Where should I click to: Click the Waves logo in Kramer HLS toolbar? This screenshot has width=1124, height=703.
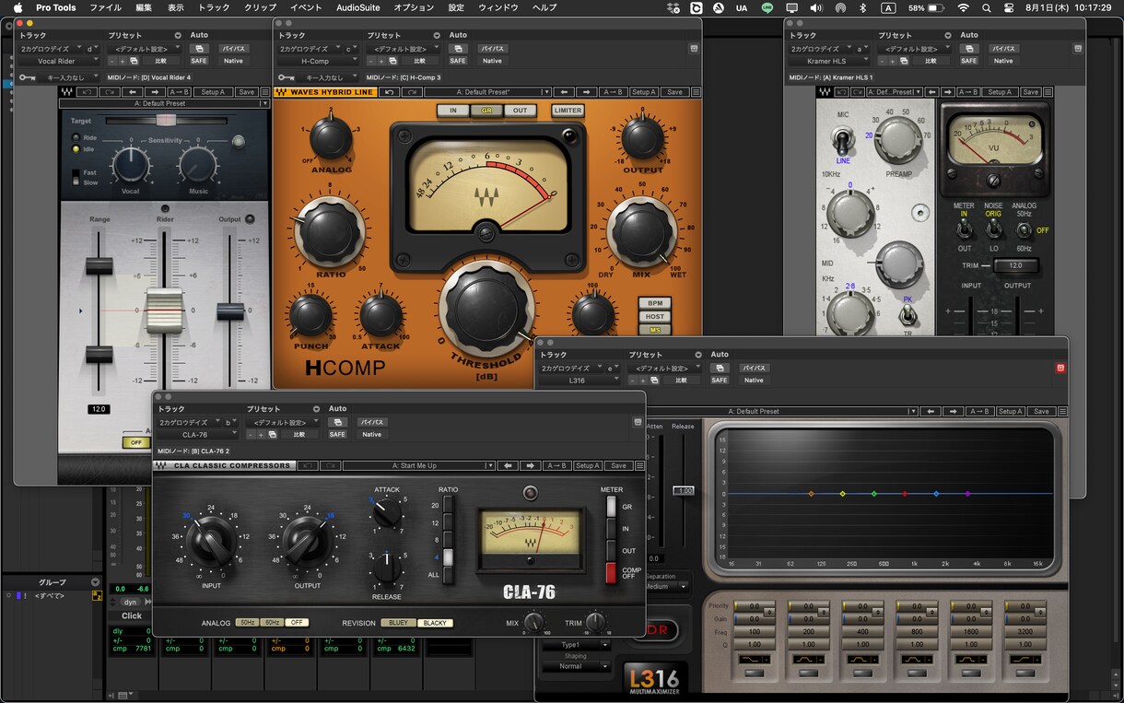[x=825, y=92]
